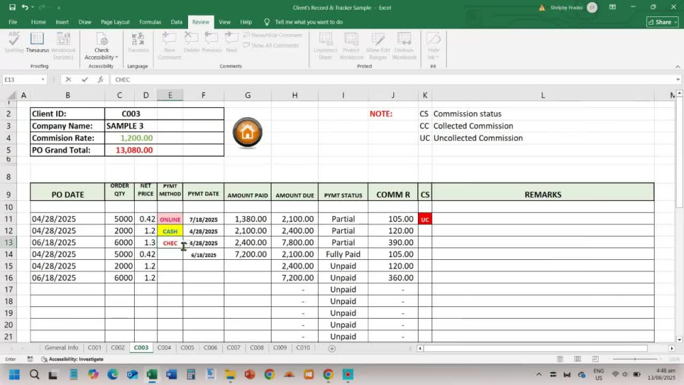The image size is (684, 385).
Task: Select row 15 header
Action: pos(9,266)
